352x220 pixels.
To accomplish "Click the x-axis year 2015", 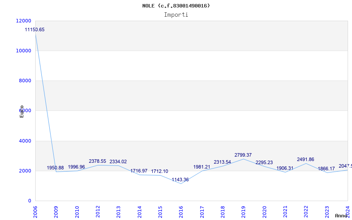I will 160,212.
